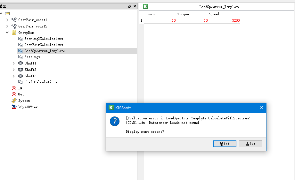This screenshot has width=295, height=180.
Task: Click the Shaft3 shaft icon
Action: (x=20, y=76)
